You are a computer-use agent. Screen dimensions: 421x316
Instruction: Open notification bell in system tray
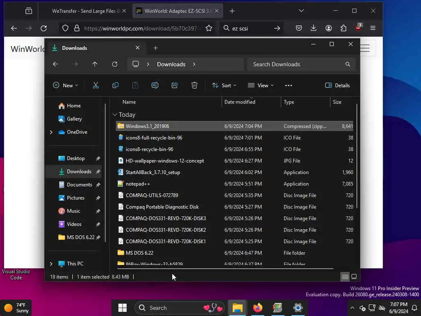point(414,308)
